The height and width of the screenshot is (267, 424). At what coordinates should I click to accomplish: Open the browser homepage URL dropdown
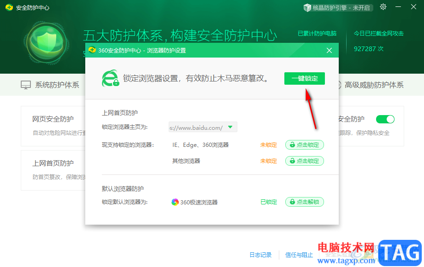click(230, 127)
